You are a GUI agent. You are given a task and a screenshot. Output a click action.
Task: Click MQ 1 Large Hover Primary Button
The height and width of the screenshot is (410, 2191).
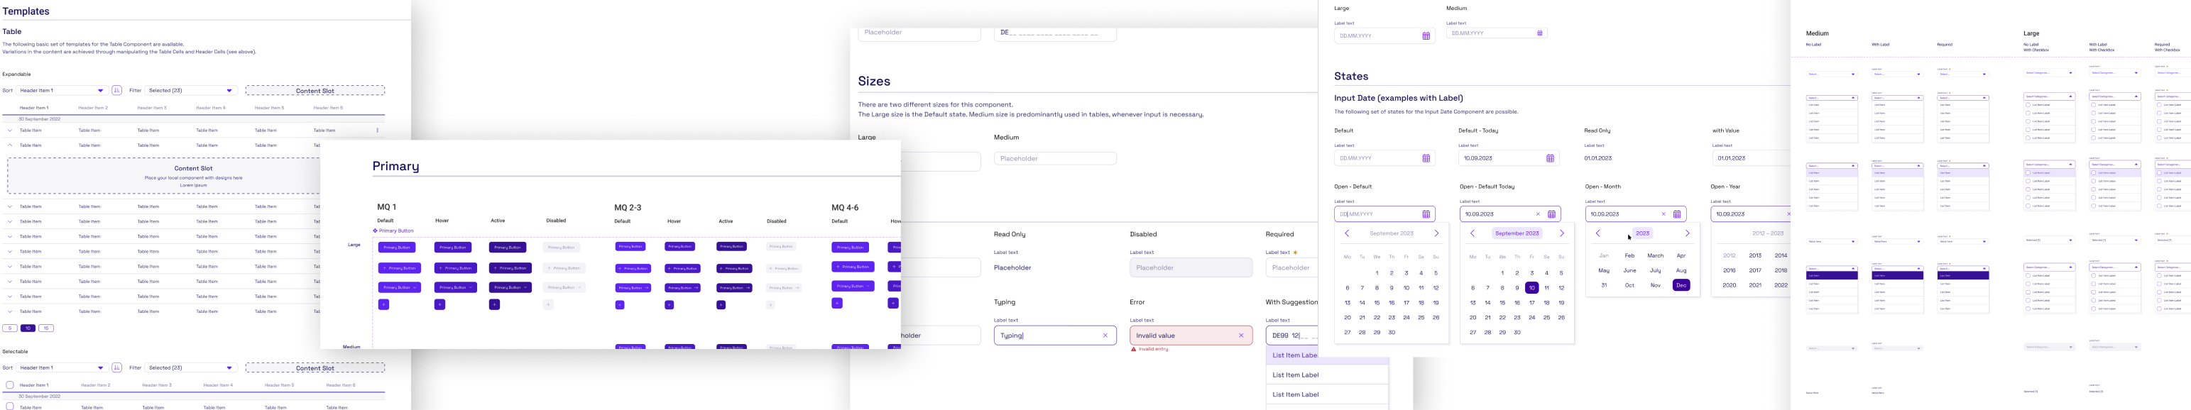(452, 248)
